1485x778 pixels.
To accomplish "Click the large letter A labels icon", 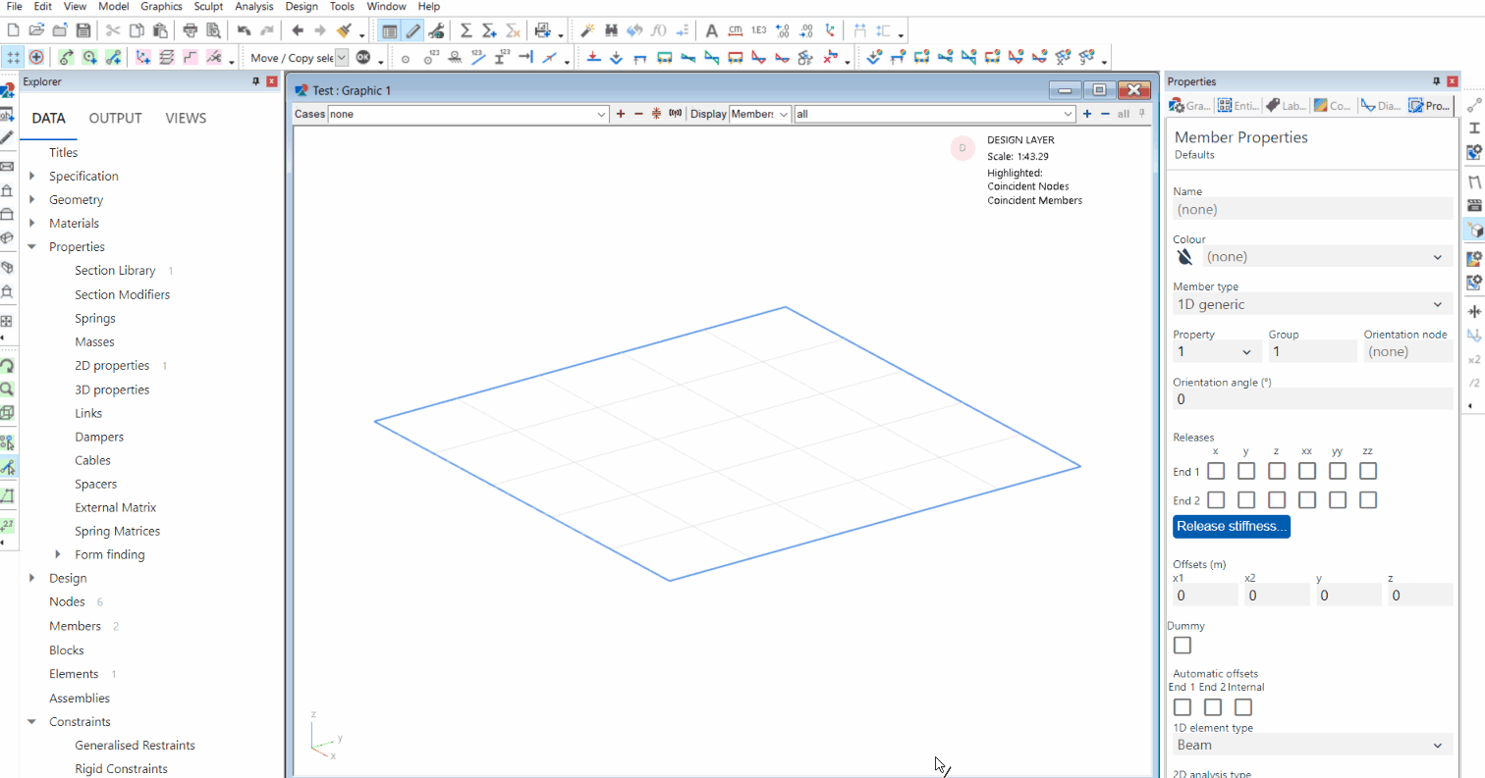I will point(712,30).
